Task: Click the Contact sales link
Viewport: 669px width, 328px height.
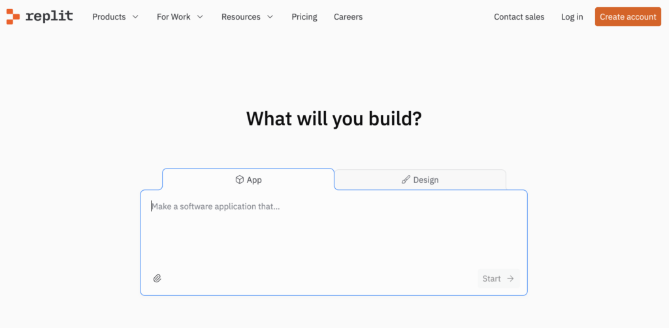Action: coord(519,17)
